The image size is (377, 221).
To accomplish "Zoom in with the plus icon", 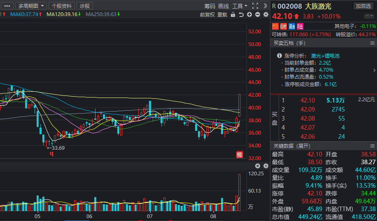I will point(249,15).
